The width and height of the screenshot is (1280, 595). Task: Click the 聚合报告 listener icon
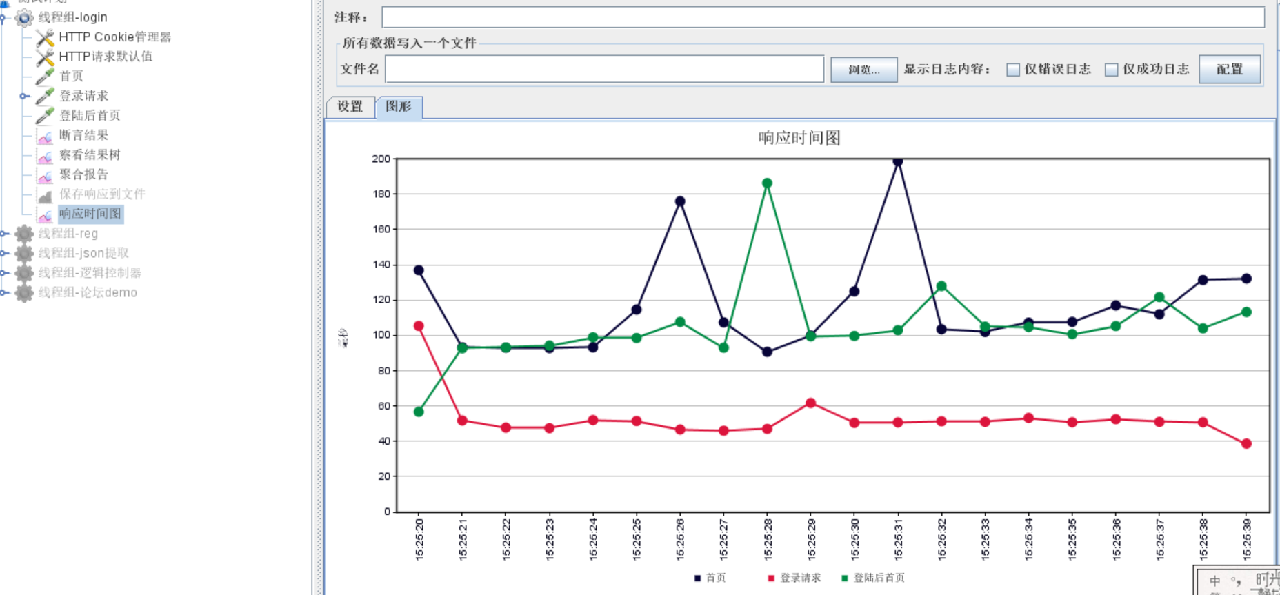pos(45,175)
